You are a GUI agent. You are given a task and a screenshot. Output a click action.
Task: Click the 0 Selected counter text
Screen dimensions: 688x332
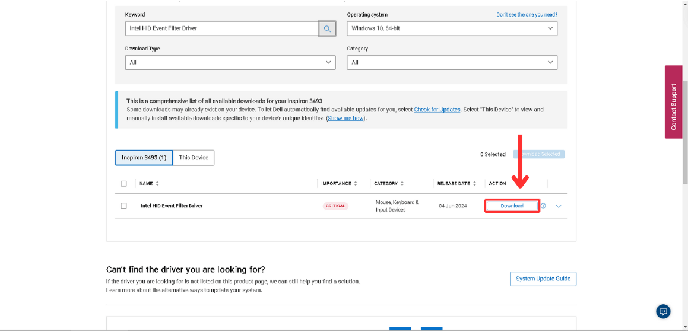click(x=493, y=154)
